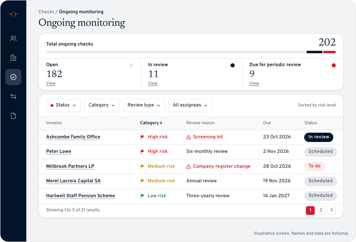Click the red logo icon in sidebar
The width and height of the screenshot is (356, 242).
click(13, 14)
